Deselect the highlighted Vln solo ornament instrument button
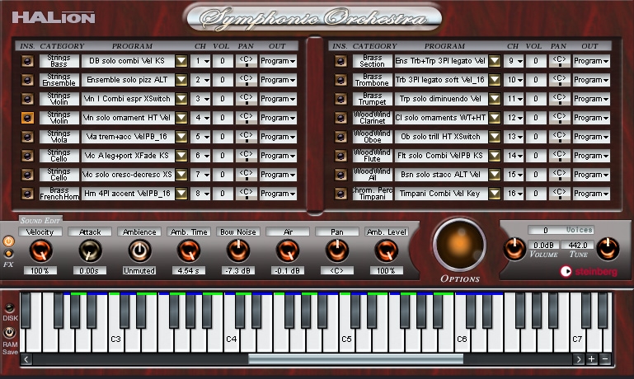Viewport: 634px width, 379px height. (27, 118)
